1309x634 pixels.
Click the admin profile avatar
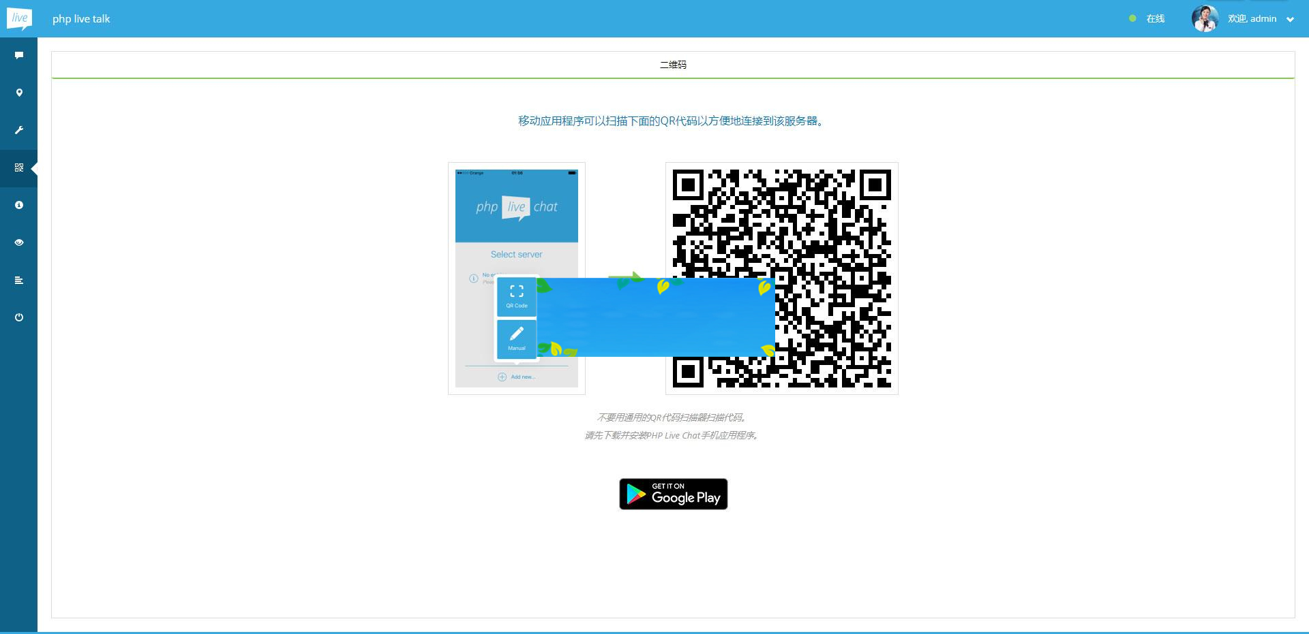tap(1205, 18)
